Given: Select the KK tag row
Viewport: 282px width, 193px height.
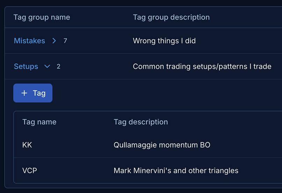Looking at the screenshot, I should tap(148, 145).
